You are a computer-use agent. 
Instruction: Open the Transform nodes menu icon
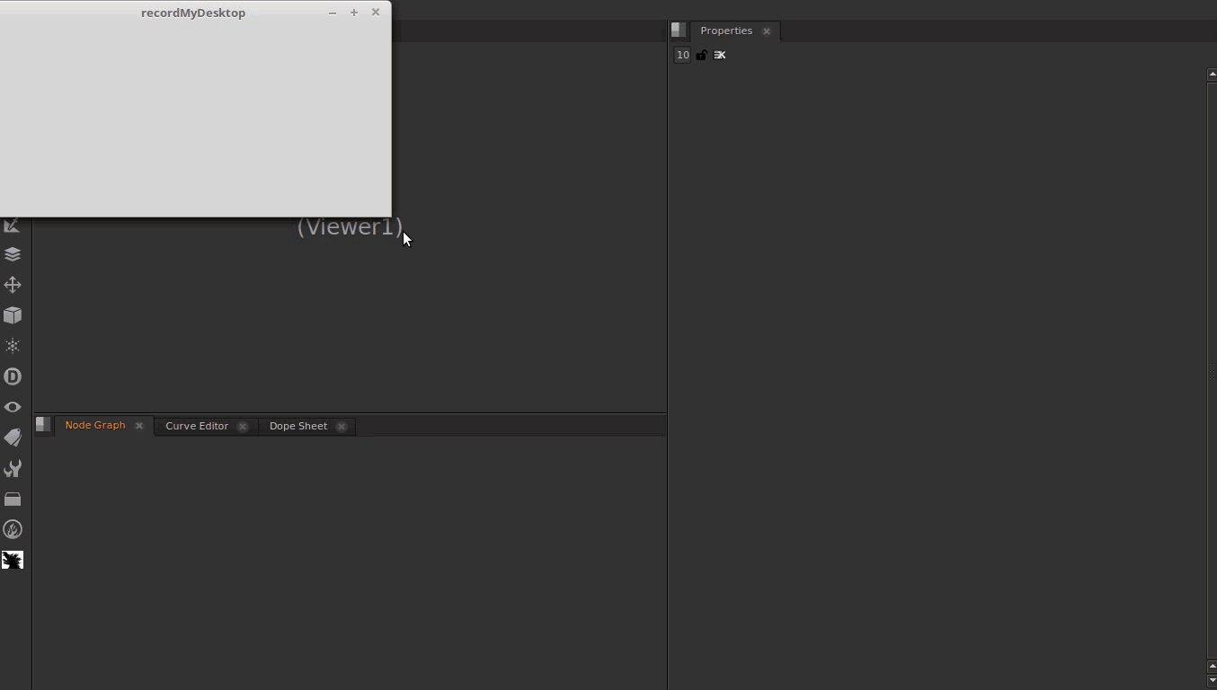tap(13, 285)
